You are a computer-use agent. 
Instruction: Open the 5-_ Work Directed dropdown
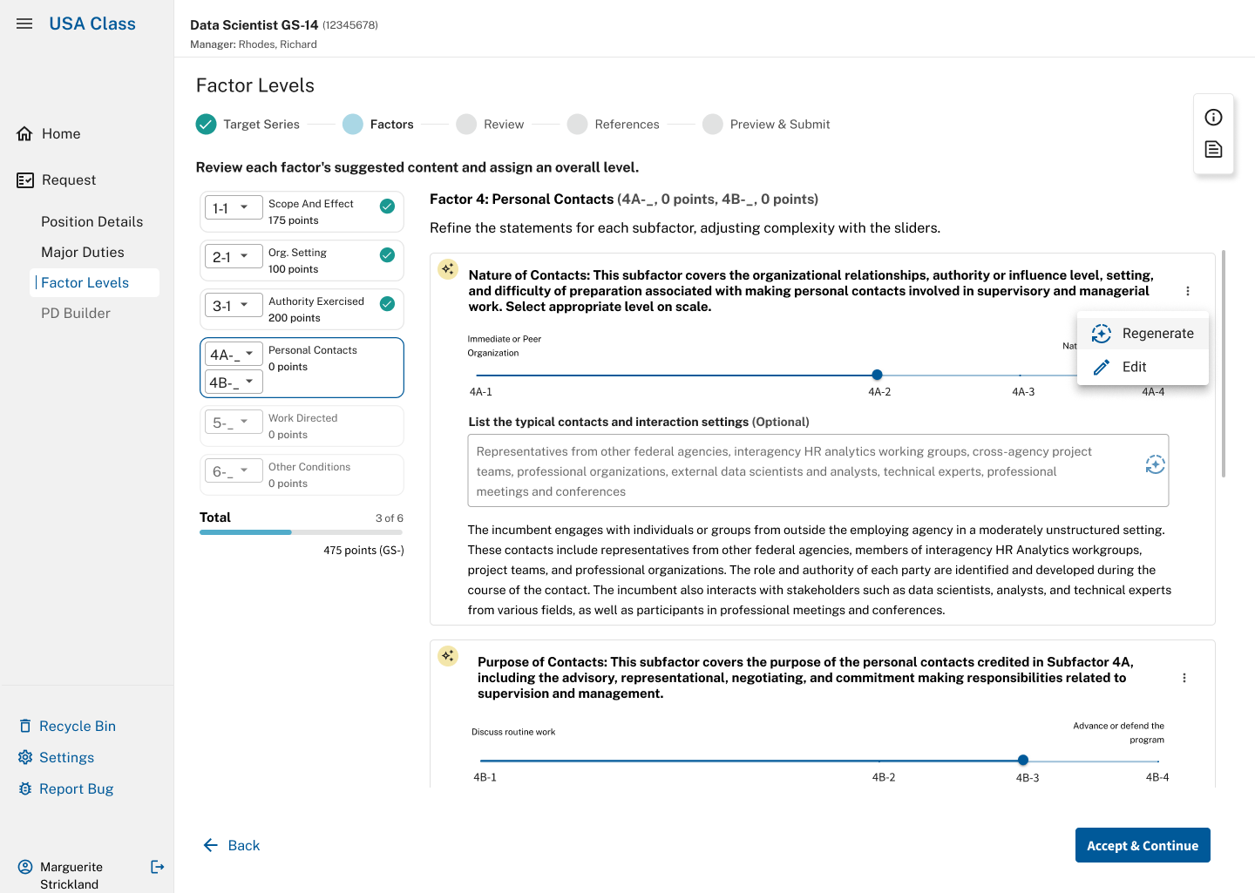pos(233,423)
